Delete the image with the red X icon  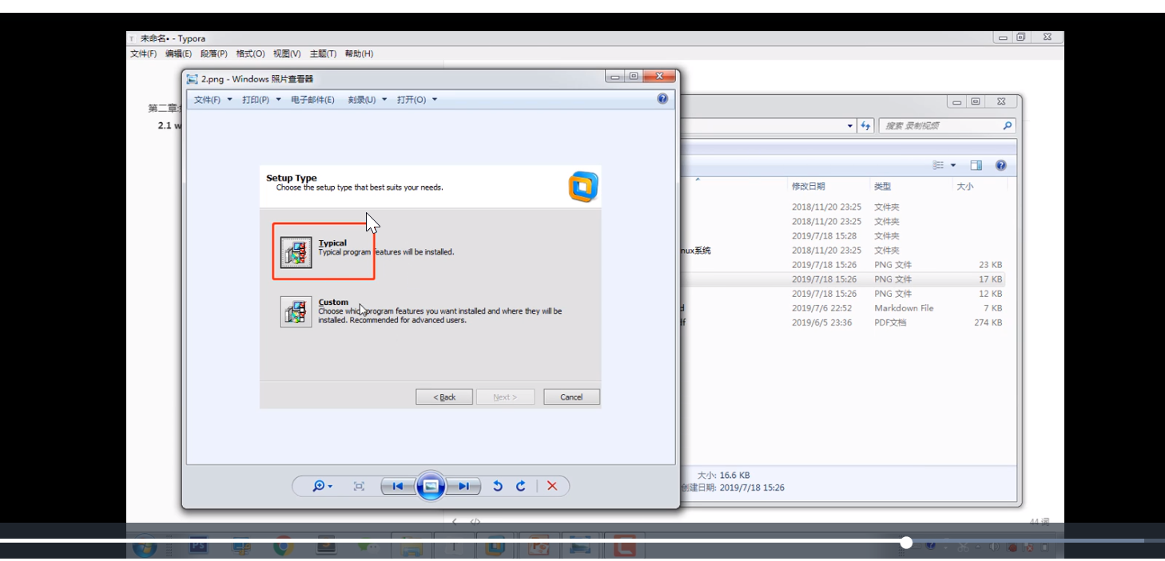coord(552,486)
